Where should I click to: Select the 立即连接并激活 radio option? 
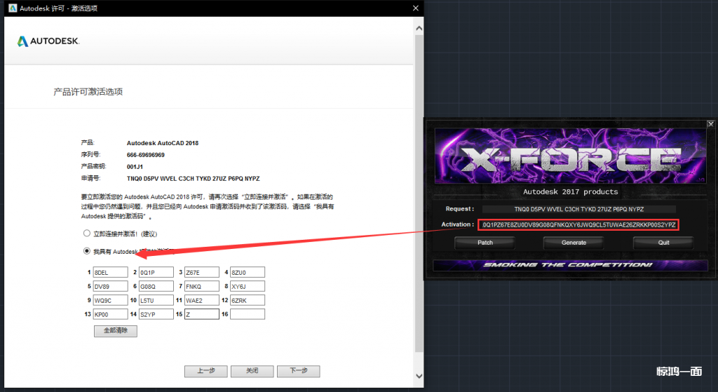(87, 233)
